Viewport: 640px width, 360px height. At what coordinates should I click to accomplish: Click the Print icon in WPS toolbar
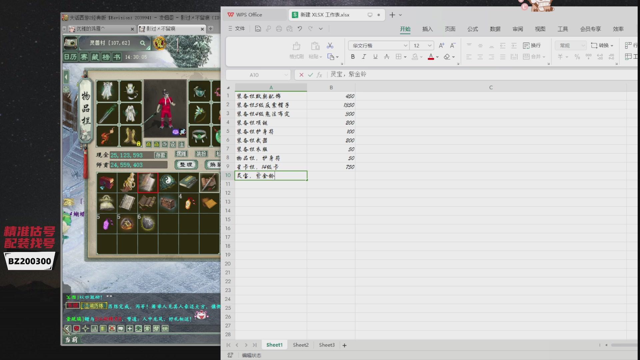(279, 29)
